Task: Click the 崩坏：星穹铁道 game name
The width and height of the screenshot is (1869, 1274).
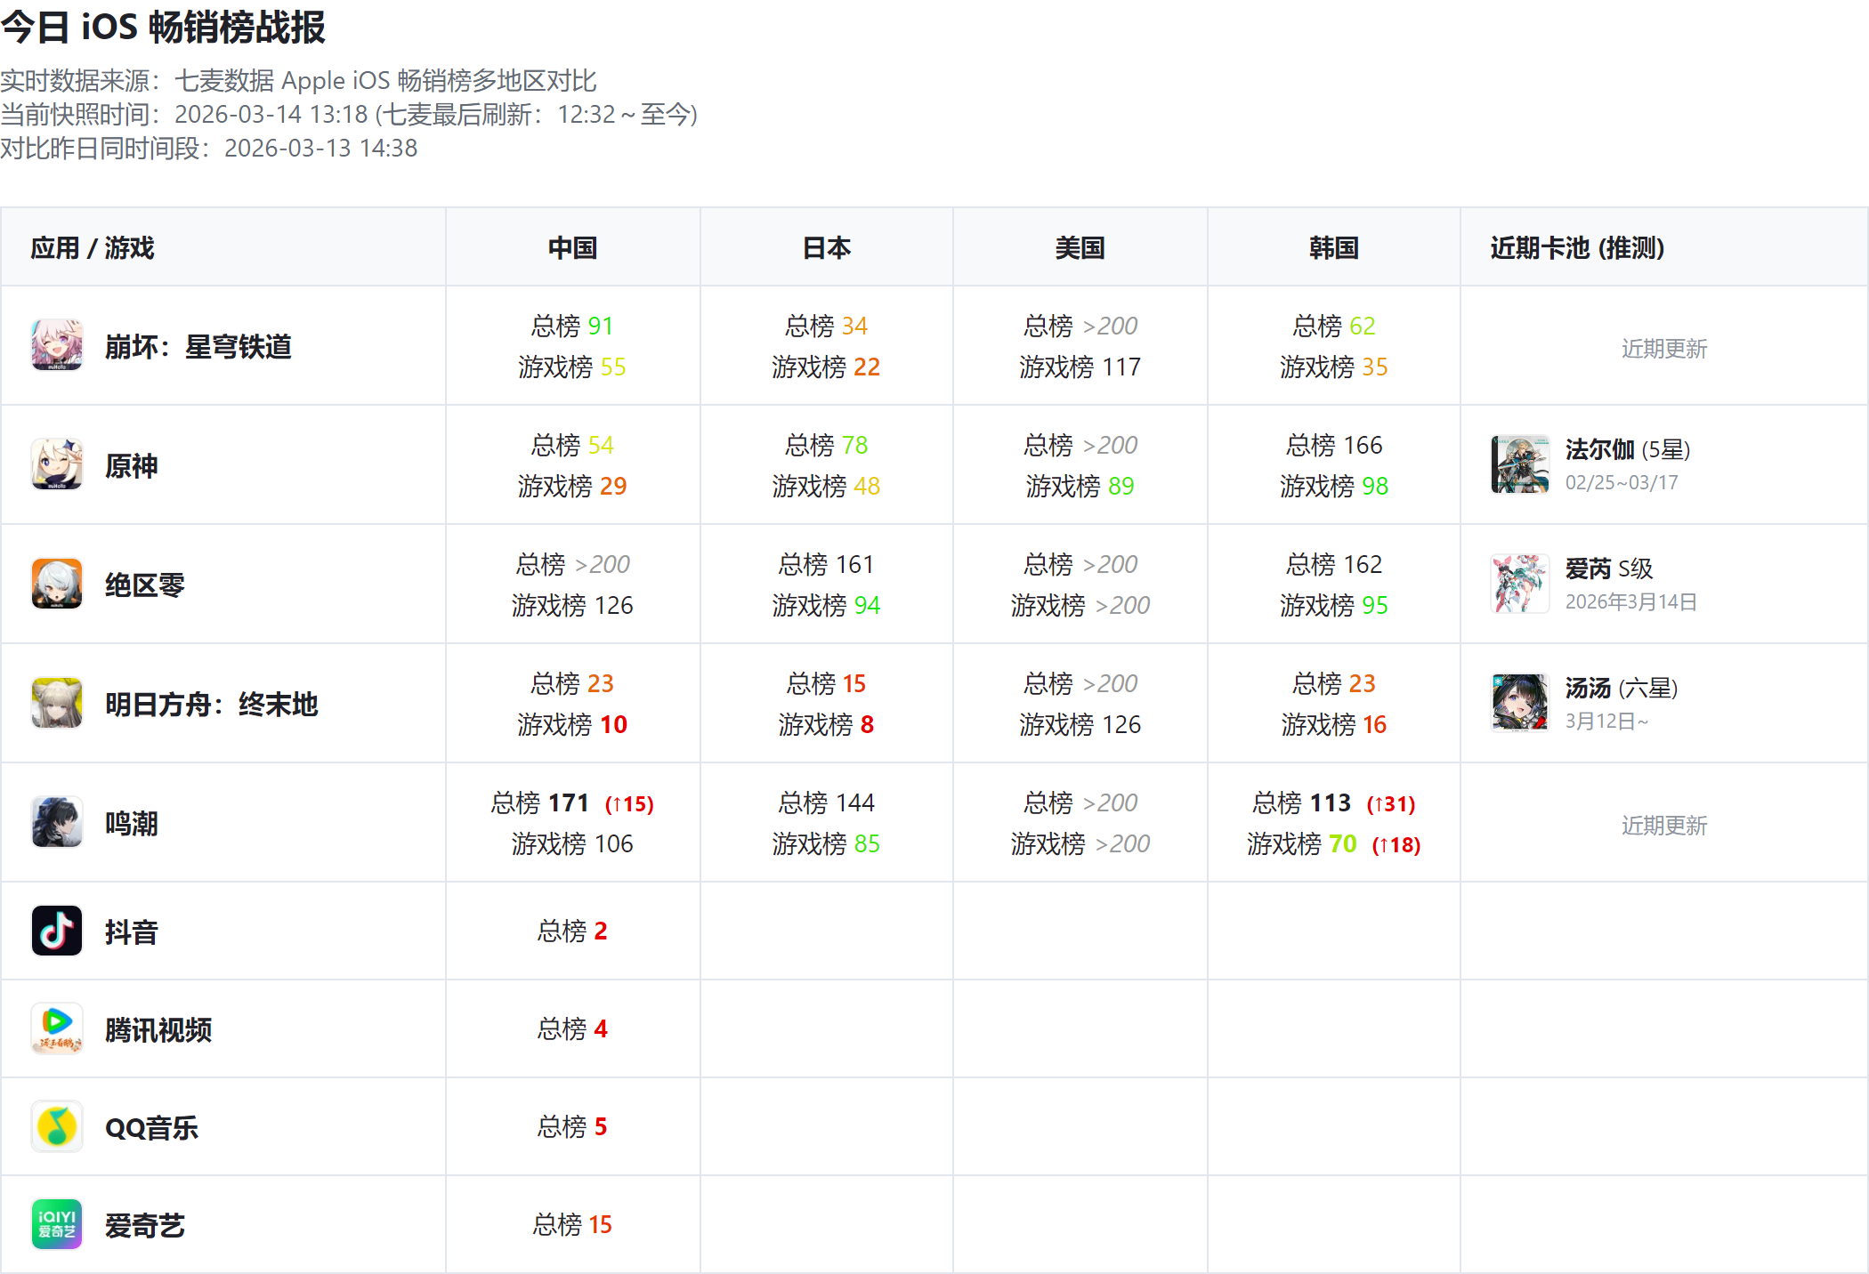Action: click(x=198, y=346)
